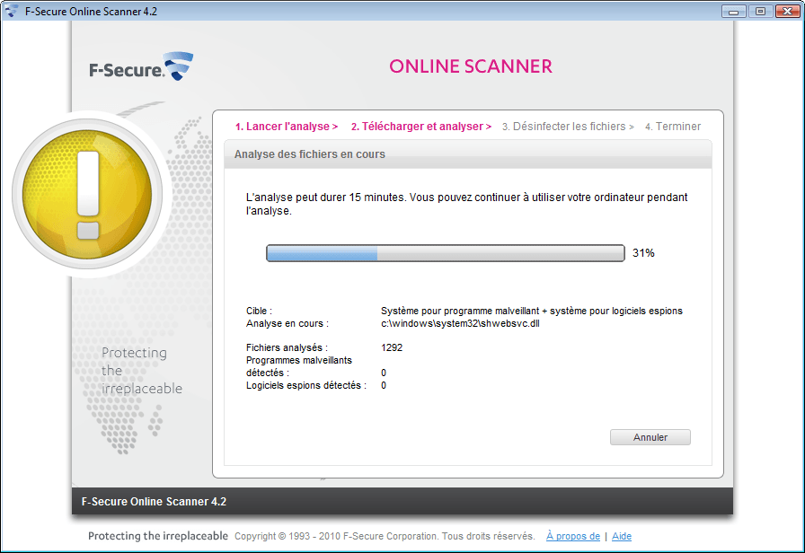Click the 'Cible :' label
The height and width of the screenshot is (553, 805).
coord(260,311)
